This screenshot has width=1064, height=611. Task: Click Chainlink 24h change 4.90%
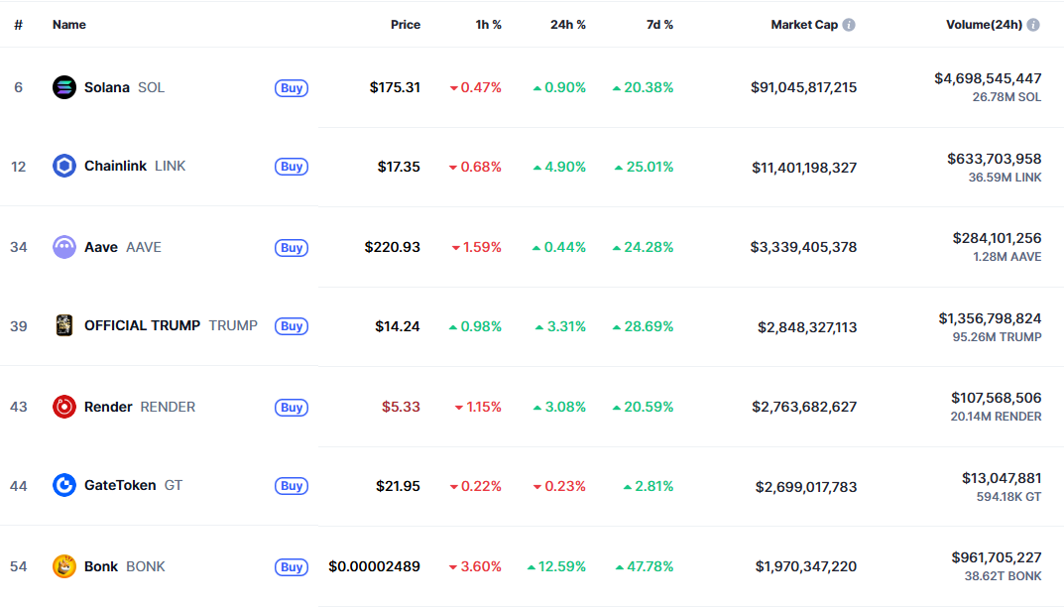point(559,167)
